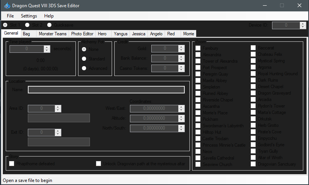Click the Area ID number field
This screenshot has height=185, width=309.
click(x=42, y=108)
